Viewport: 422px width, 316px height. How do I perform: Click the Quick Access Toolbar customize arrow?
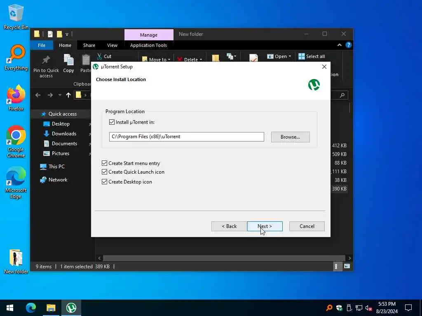pyautogui.click(x=67, y=34)
